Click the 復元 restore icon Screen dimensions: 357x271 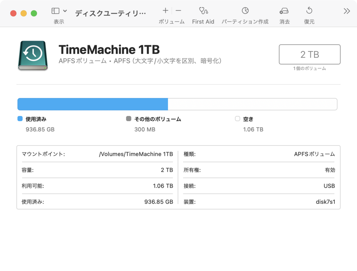(x=309, y=10)
